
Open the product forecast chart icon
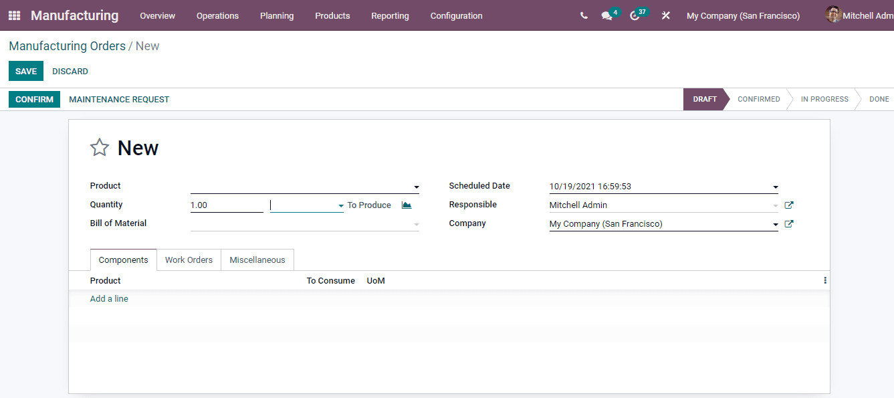(x=407, y=205)
